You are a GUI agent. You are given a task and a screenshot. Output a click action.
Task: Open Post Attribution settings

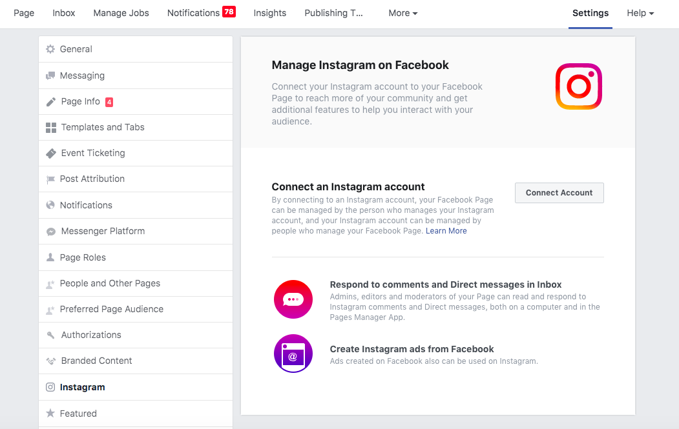136,179
